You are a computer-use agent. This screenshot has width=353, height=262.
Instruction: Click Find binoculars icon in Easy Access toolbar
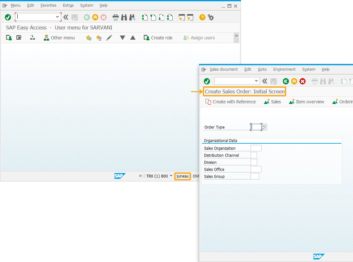[124, 17]
